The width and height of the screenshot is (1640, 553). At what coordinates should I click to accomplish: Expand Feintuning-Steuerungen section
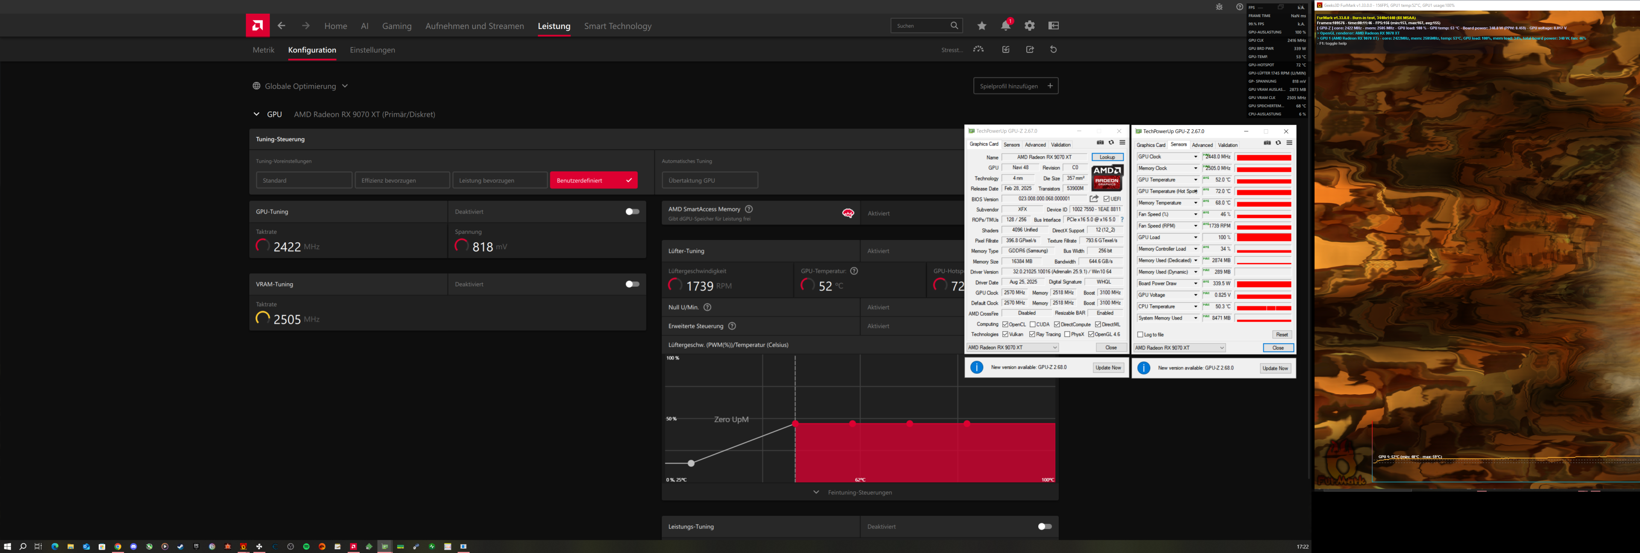(x=816, y=492)
